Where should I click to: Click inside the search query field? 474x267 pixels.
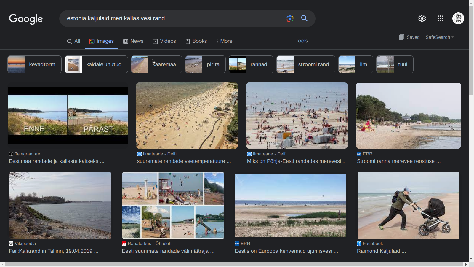point(172,18)
